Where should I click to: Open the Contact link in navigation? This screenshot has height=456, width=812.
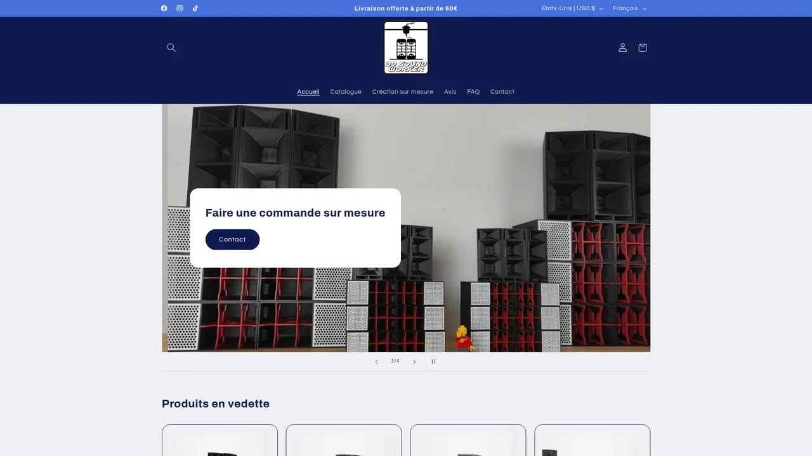point(502,92)
